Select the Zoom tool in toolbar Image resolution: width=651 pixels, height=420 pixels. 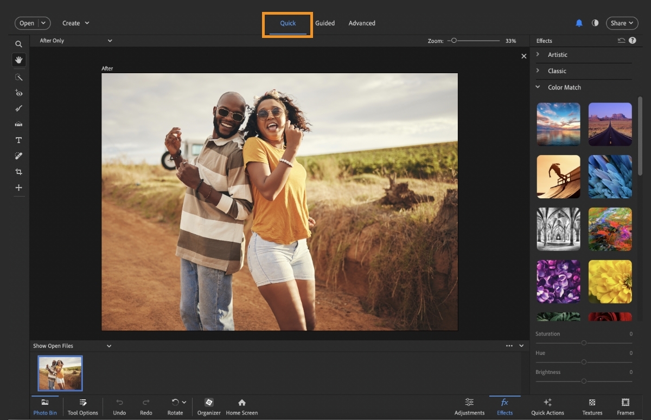pyautogui.click(x=18, y=44)
